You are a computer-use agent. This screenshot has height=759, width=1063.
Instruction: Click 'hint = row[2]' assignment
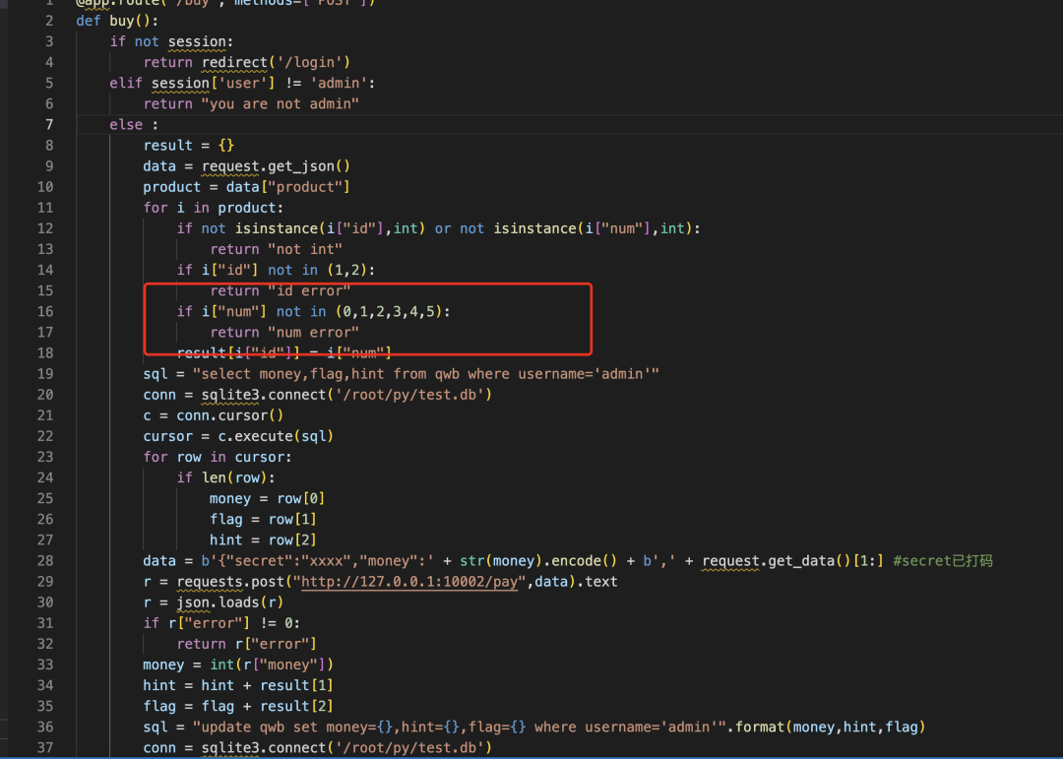(x=263, y=539)
